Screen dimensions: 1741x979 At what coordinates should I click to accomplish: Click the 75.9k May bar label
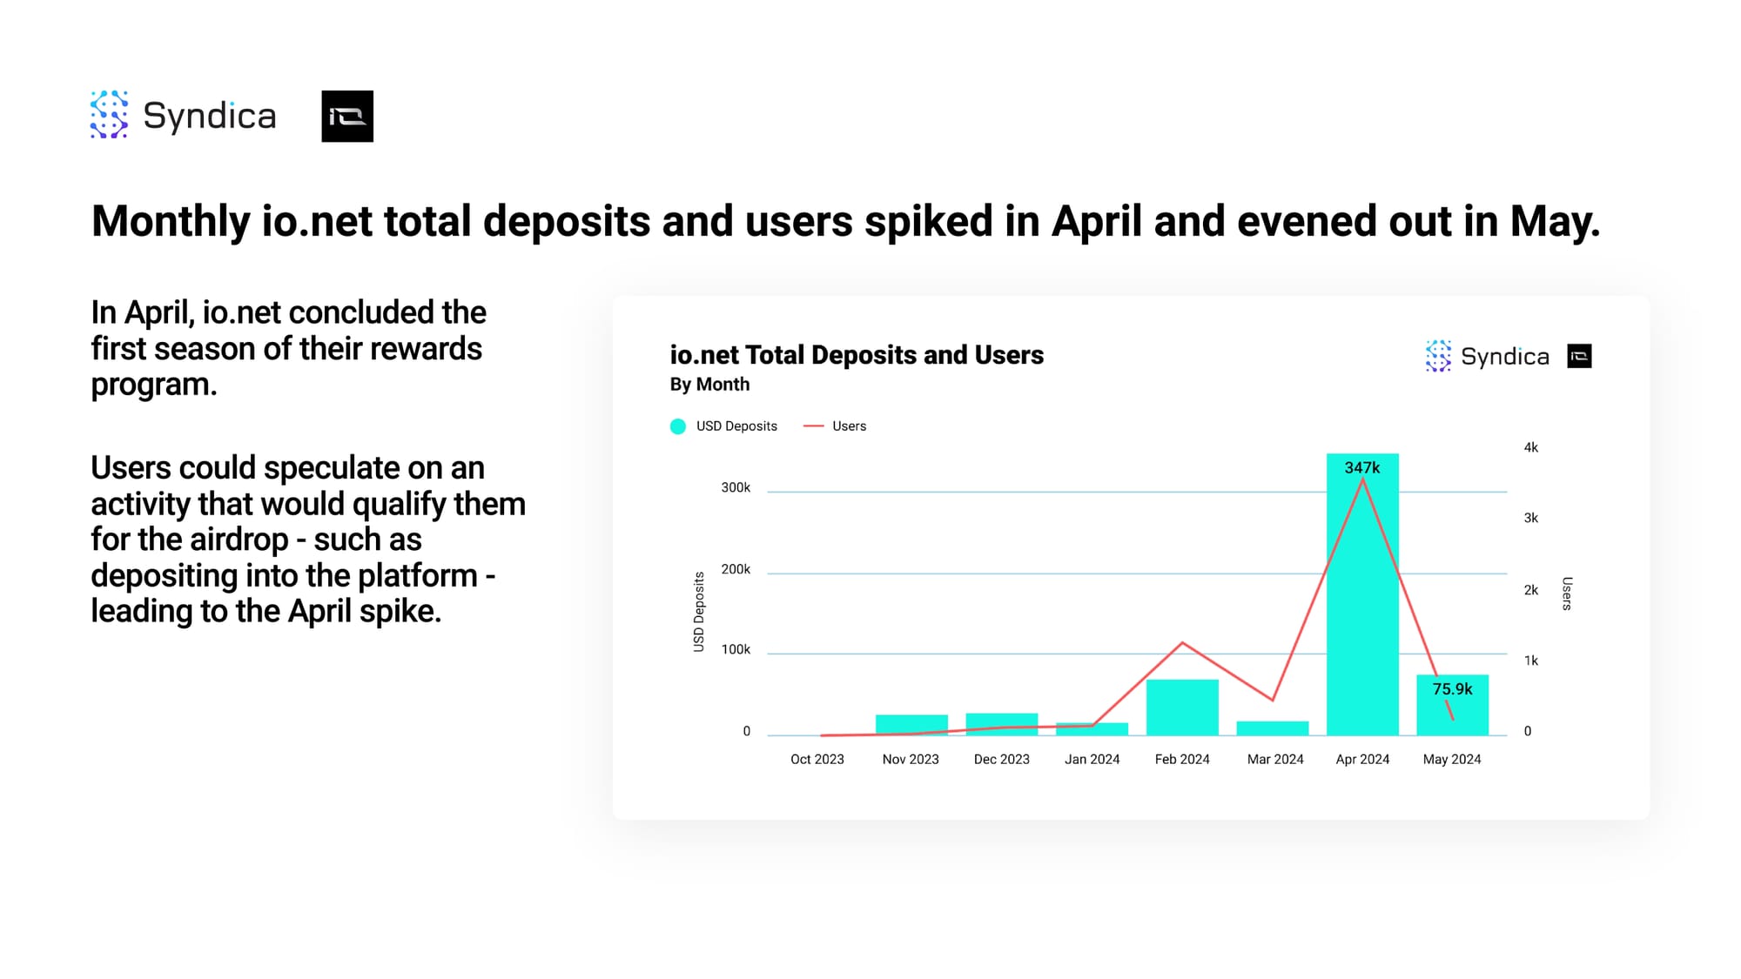[x=1452, y=689]
